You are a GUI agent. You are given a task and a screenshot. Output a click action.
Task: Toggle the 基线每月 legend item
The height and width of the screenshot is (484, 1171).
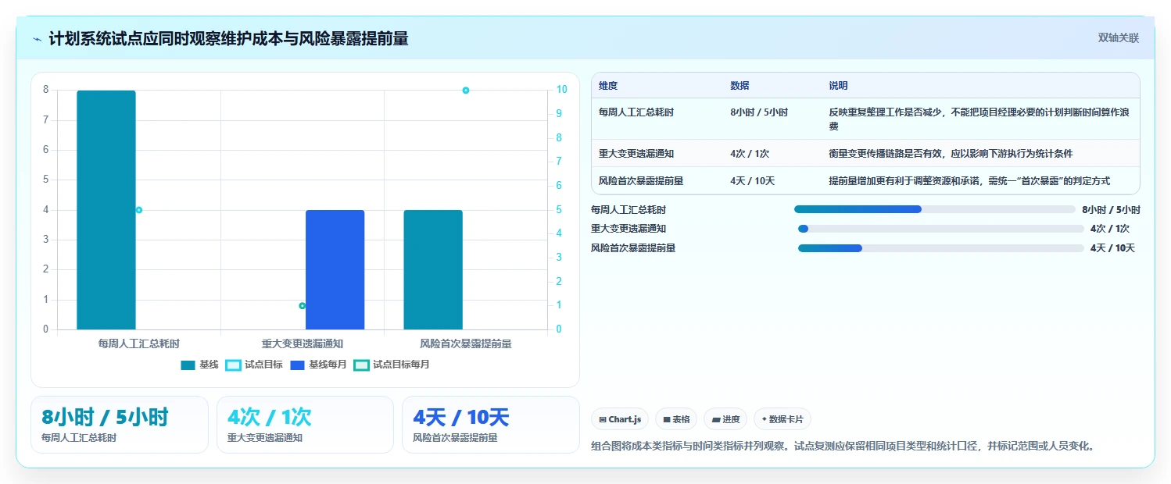318,365
